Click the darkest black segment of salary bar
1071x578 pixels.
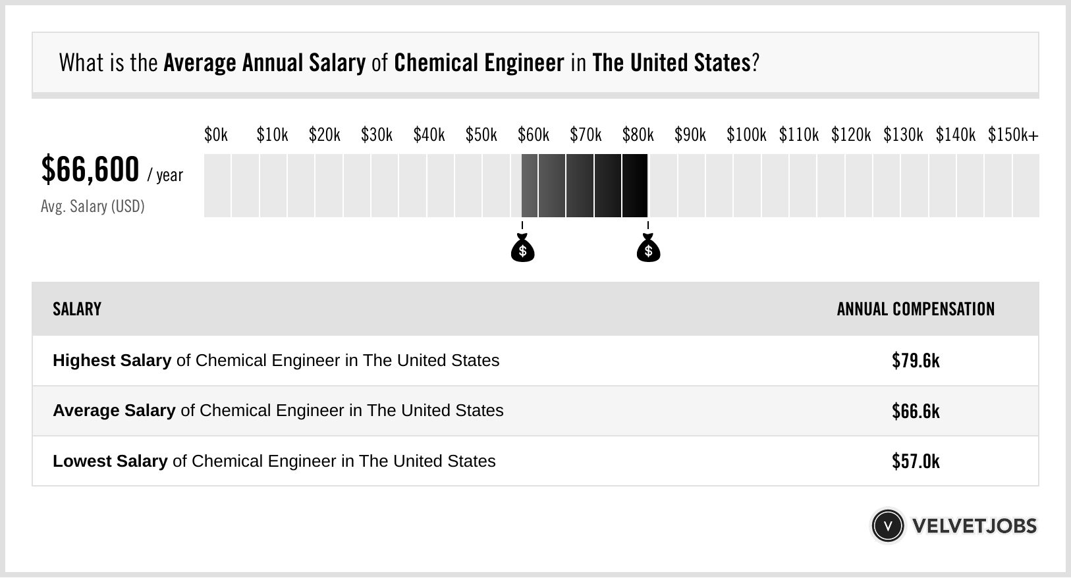(x=635, y=186)
